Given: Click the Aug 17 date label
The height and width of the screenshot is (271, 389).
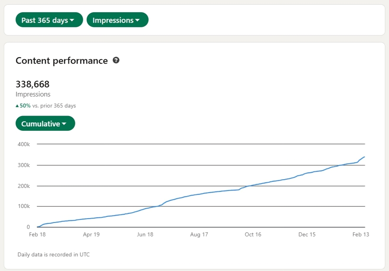Looking at the screenshot, I should [199, 235].
